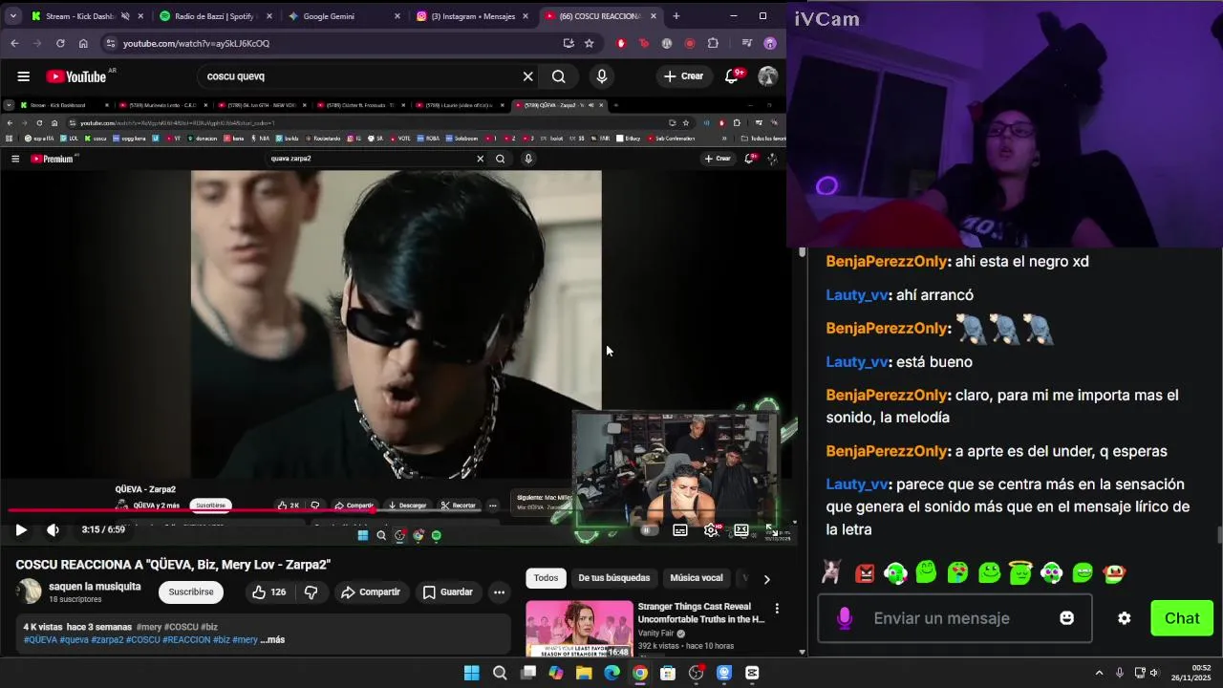Open Chrome profile avatar
Screen dimensions: 1223x688
pos(770,43)
